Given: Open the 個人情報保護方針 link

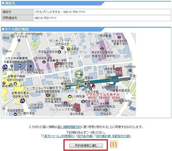Looking at the screenshot, I should point(69,127).
